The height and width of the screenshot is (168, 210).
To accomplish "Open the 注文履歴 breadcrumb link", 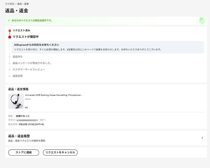I will [10, 4].
